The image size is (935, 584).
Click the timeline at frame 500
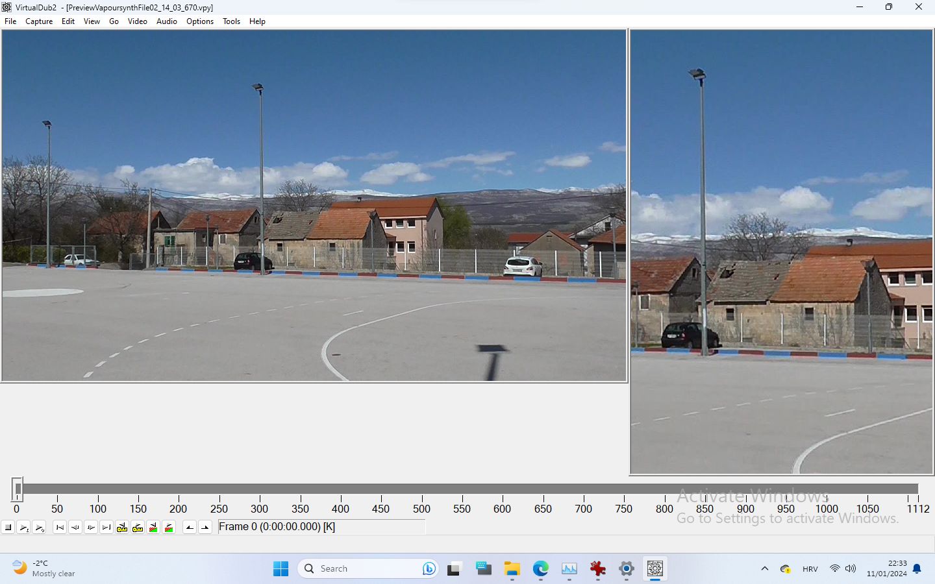click(x=421, y=489)
